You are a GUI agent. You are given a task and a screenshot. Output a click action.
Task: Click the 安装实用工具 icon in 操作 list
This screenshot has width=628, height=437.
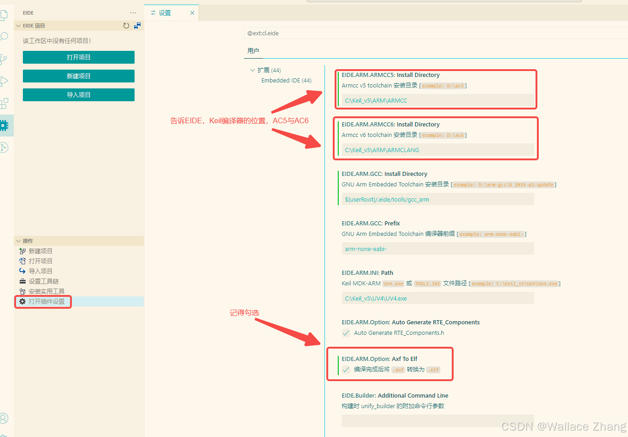point(22,291)
